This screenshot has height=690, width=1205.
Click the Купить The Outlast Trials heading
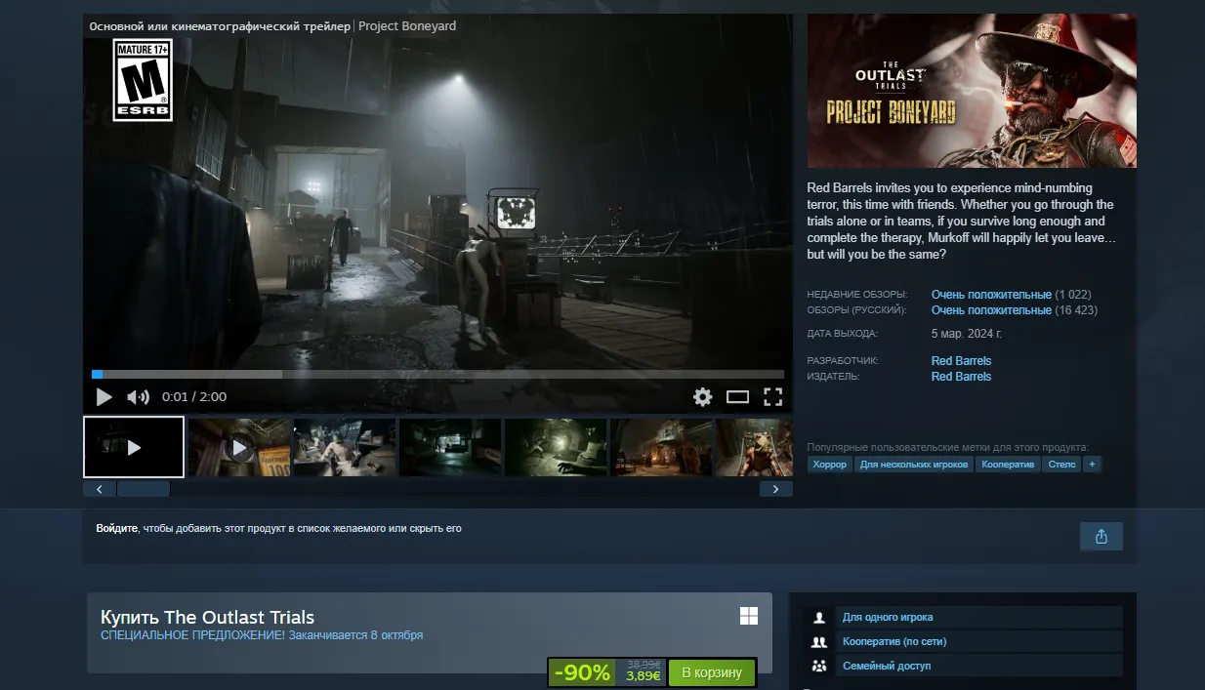pyautogui.click(x=207, y=618)
